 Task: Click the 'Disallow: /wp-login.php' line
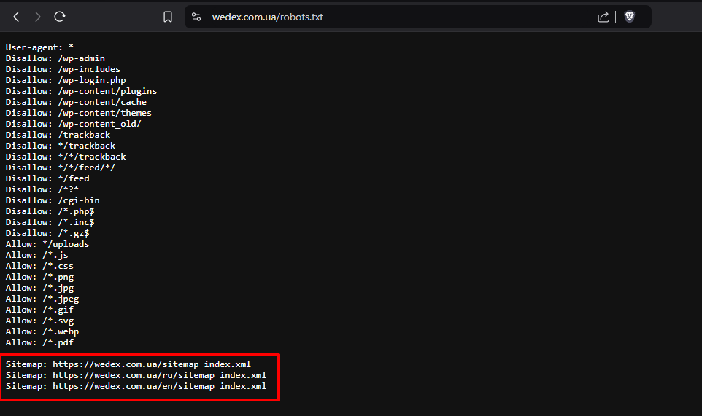(66, 80)
